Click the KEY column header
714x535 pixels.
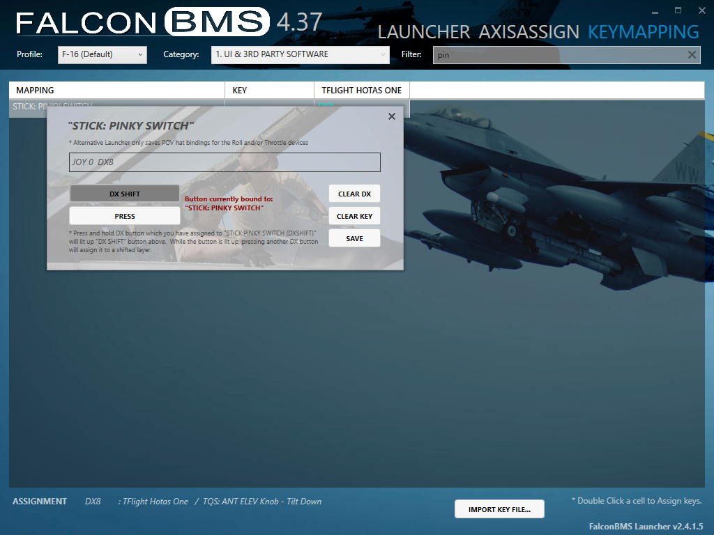270,90
